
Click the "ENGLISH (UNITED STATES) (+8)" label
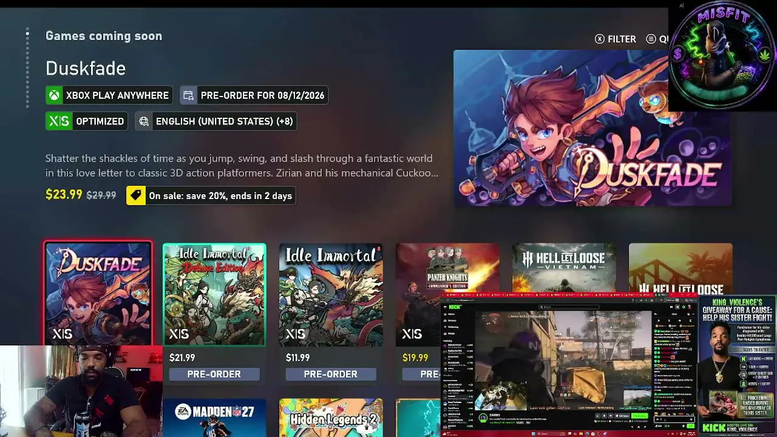pos(225,121)
